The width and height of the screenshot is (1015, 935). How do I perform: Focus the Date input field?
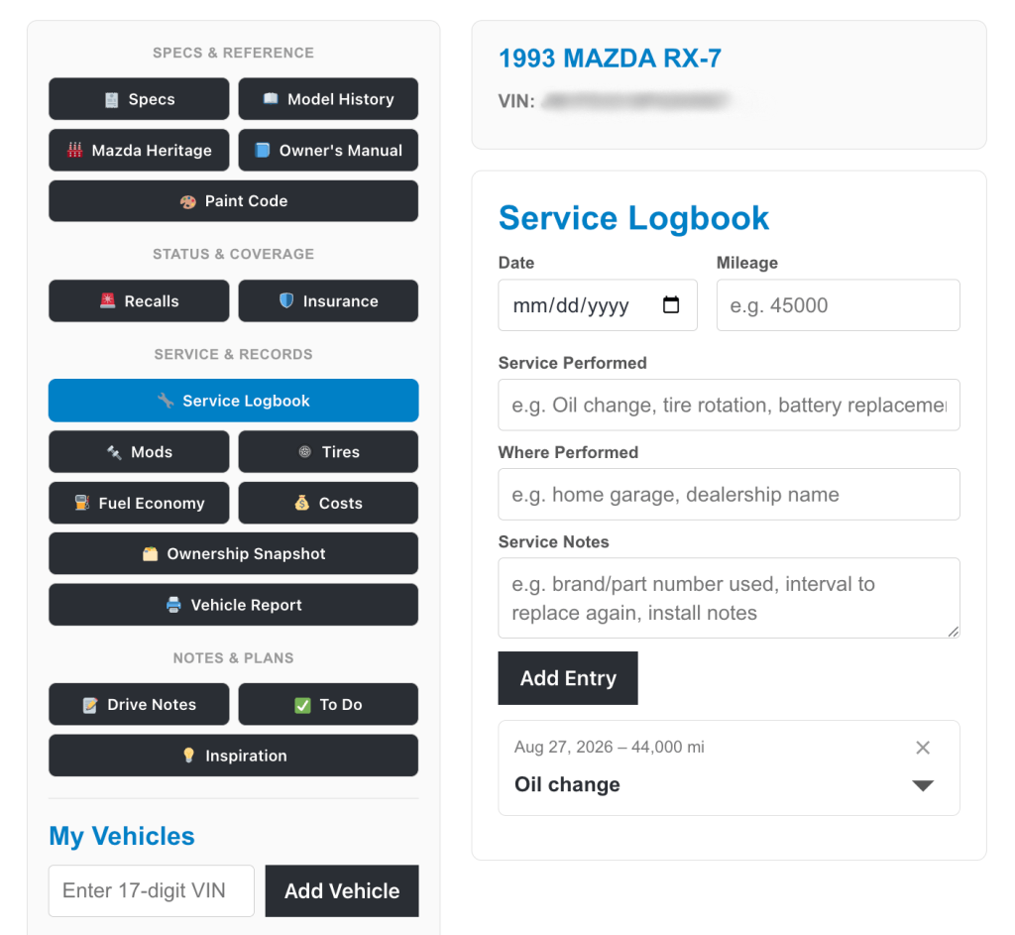598,305
